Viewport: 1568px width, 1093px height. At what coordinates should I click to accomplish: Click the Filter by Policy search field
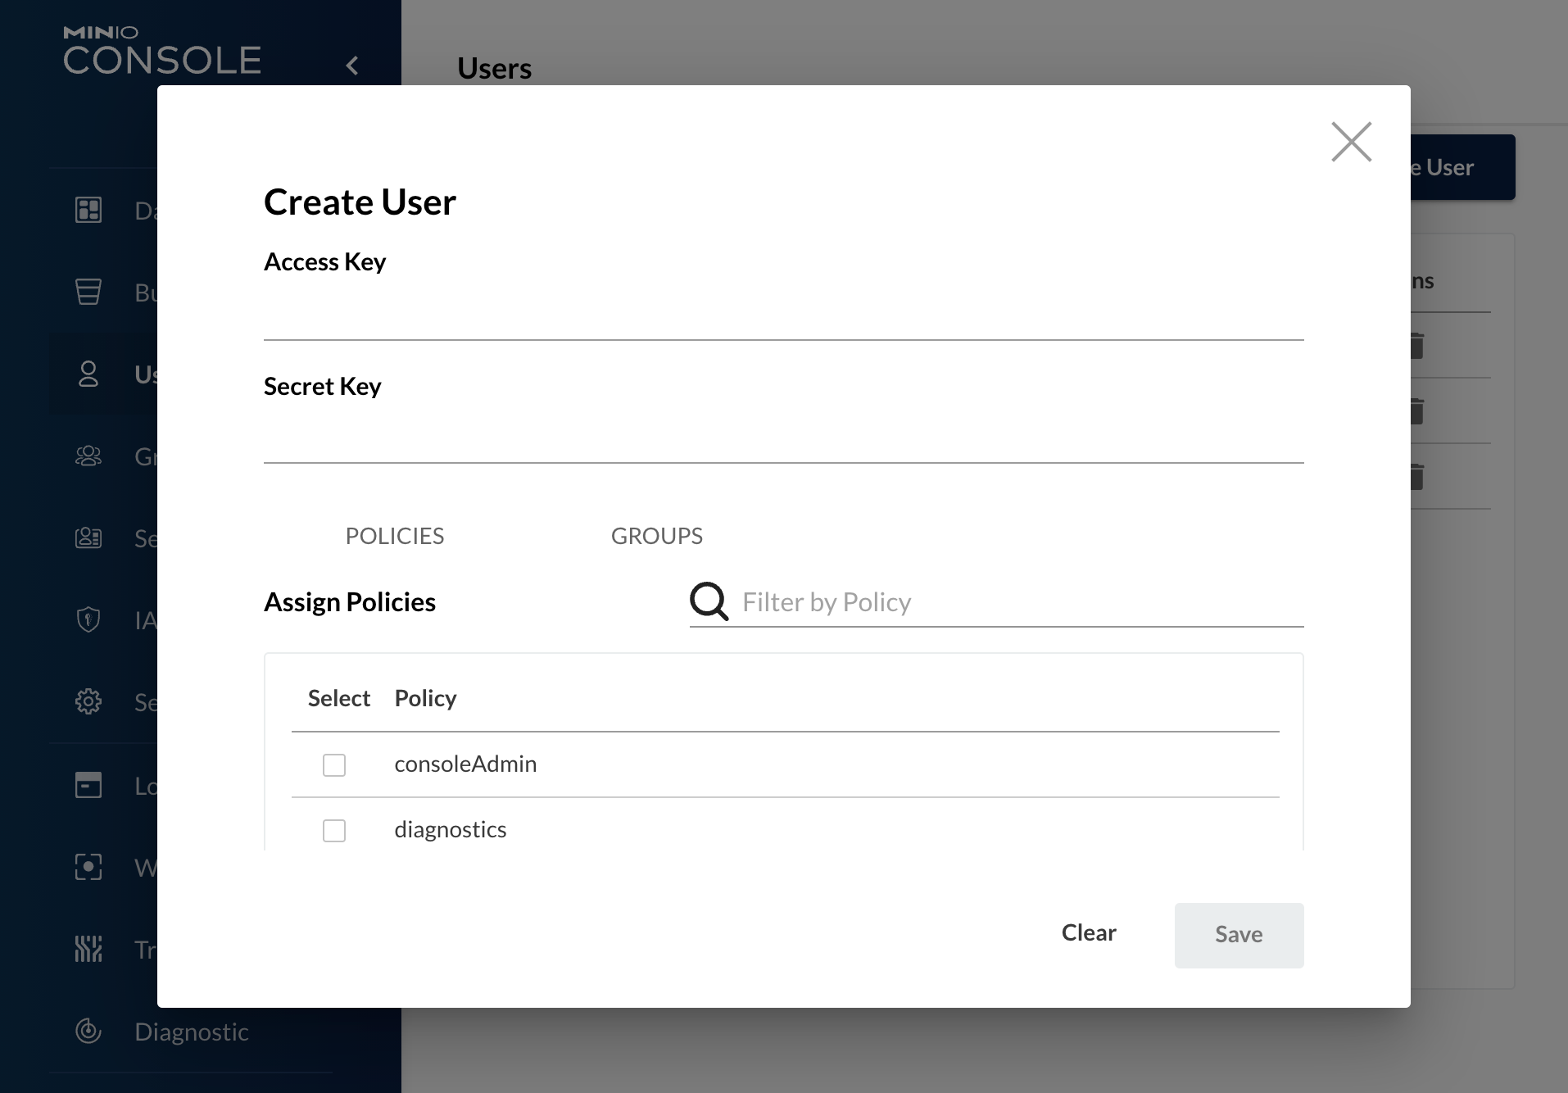[1016, 602]
